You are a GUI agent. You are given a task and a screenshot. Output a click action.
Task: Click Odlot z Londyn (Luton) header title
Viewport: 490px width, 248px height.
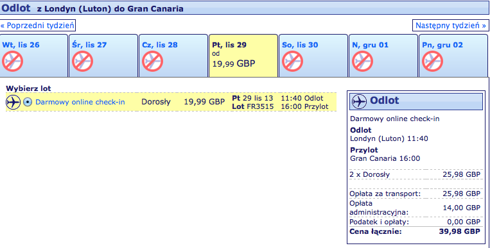click(92, 8)
